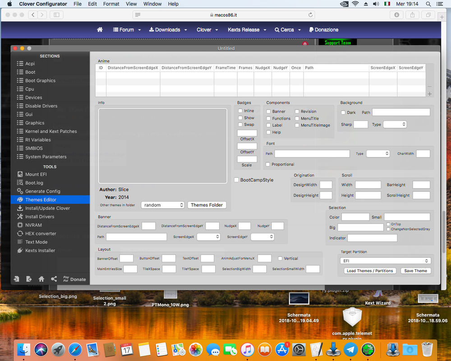
Task: Click the DesignWidth input field
Action: coord(326,185)
